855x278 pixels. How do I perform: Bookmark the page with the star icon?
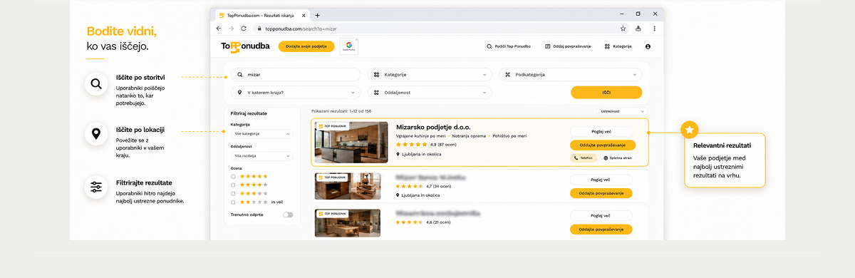point(623,29)
